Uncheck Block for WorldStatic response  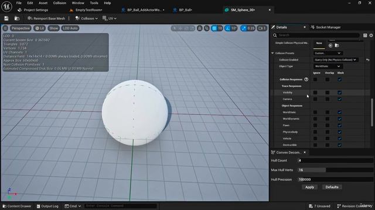coord(340,112)
